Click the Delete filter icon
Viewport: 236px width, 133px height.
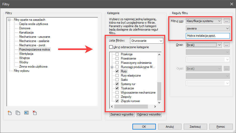(34, 113)
